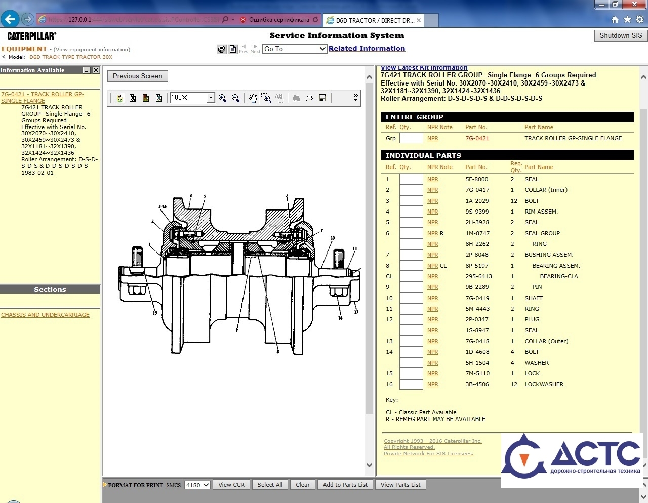Switch to the D6D TRACTOR browser tab
648x503 pixels.
point(374,20)
